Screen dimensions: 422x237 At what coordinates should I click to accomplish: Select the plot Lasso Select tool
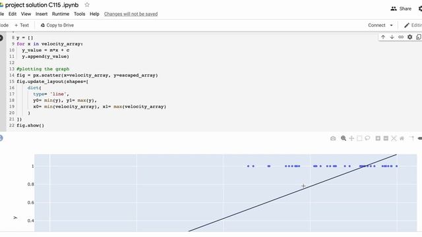pyautogui.click(x=367, y=138)
